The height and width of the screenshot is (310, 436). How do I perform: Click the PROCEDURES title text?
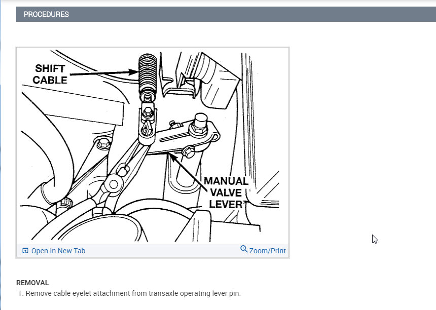tap(46, 14)
